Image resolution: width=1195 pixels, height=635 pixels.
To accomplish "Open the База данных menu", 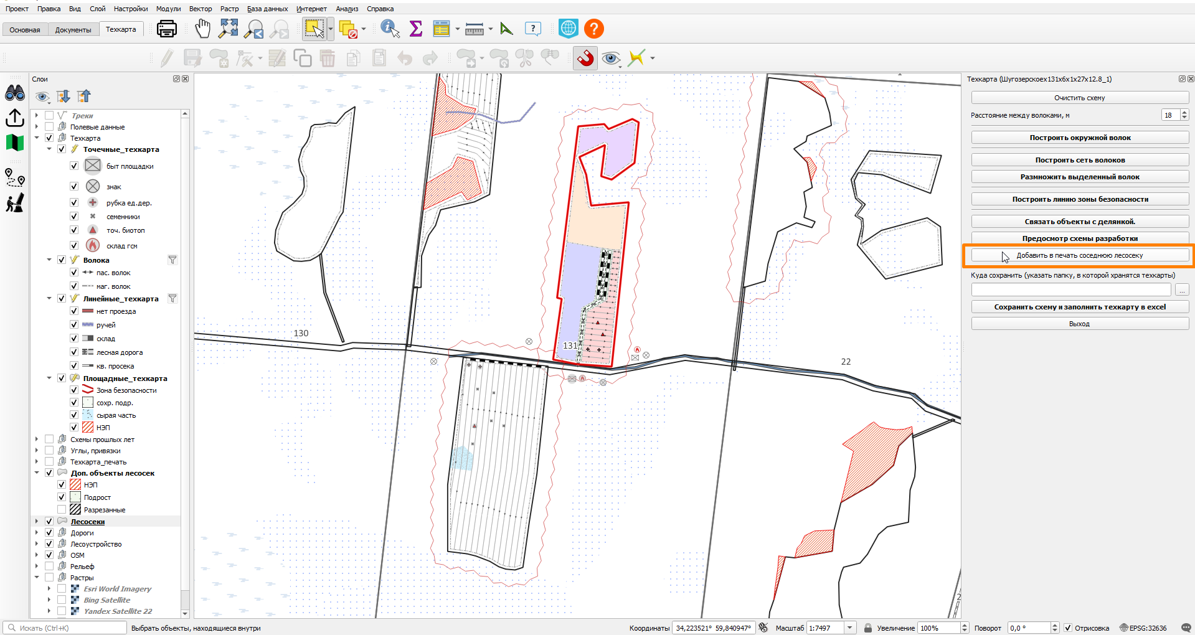I will tap(267, 9).
